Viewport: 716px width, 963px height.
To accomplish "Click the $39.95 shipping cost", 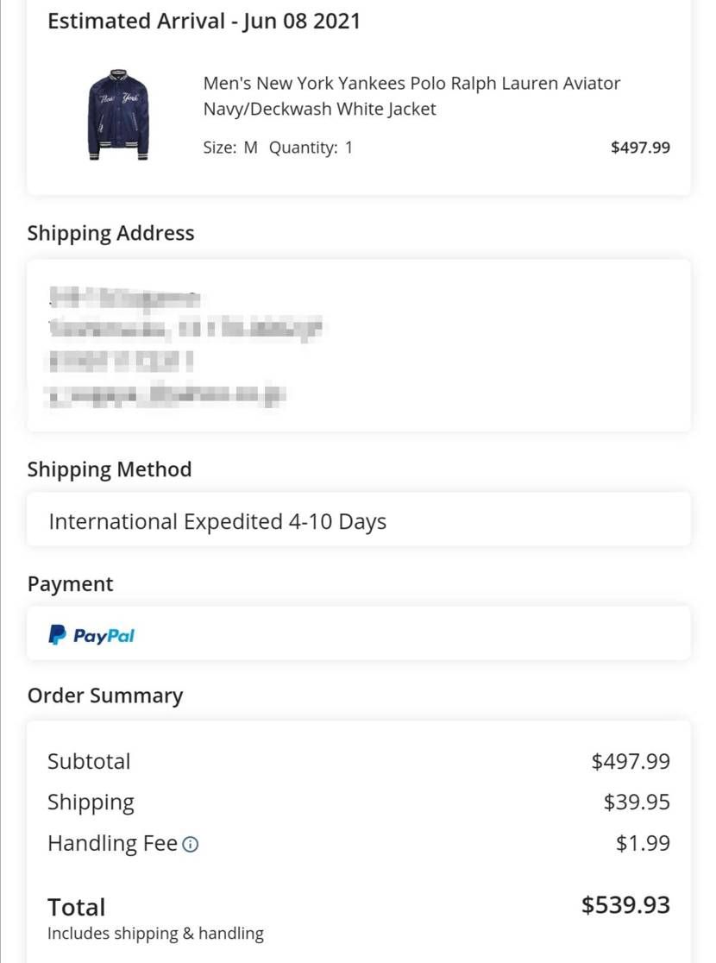I will 637,802.
